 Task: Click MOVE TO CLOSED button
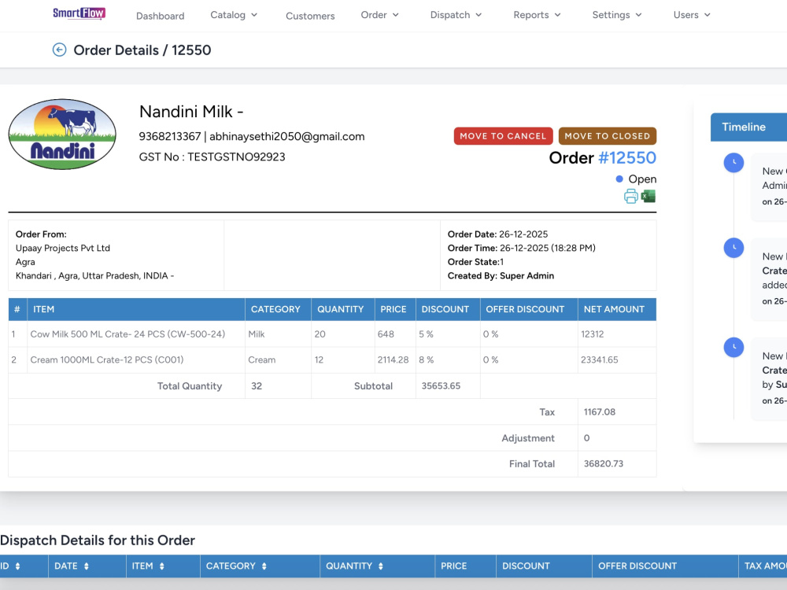click(608, 136)
